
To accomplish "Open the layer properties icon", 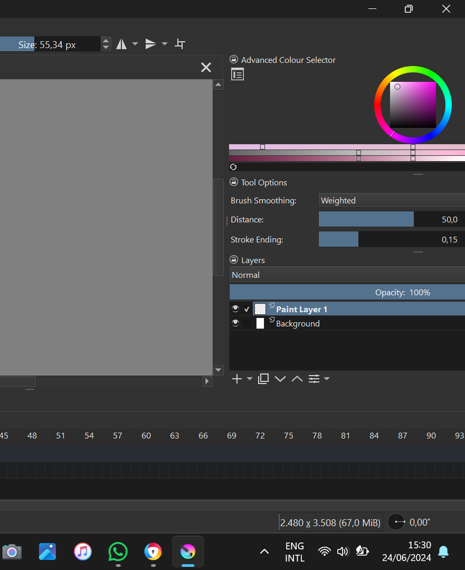I will 314,379.
